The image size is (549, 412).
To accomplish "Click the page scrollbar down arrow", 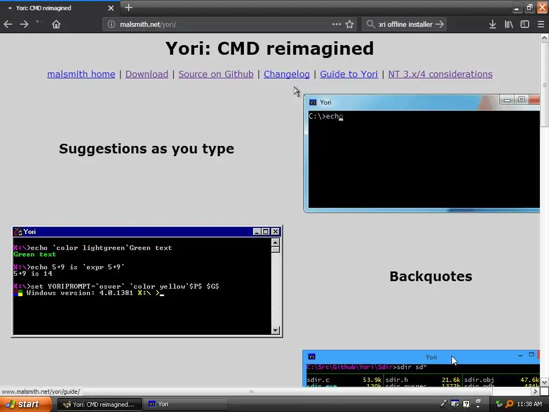I will 545,382.
